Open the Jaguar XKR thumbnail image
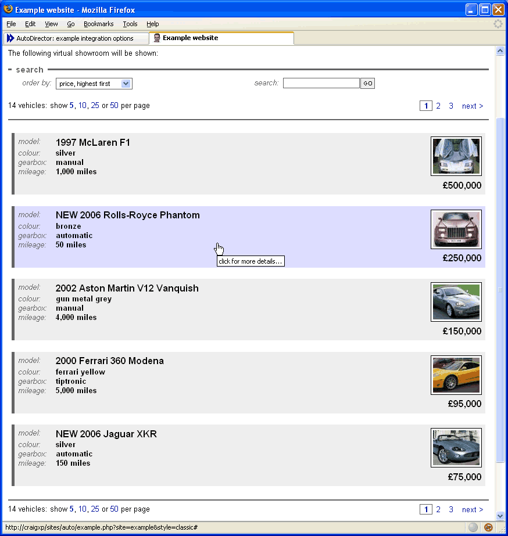The image size is (508, 536). pos(456,448)
